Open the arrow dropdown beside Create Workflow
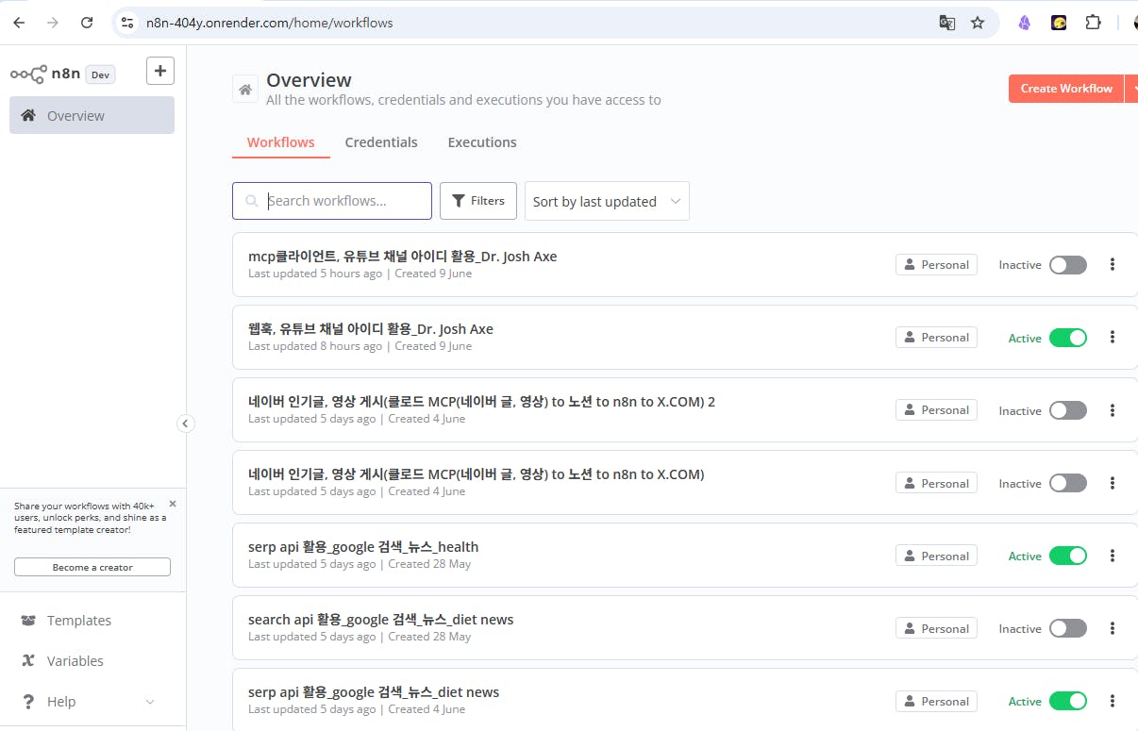This screenshot has width=1138, height=731. pyautogui.click(x=1131, y=89)
